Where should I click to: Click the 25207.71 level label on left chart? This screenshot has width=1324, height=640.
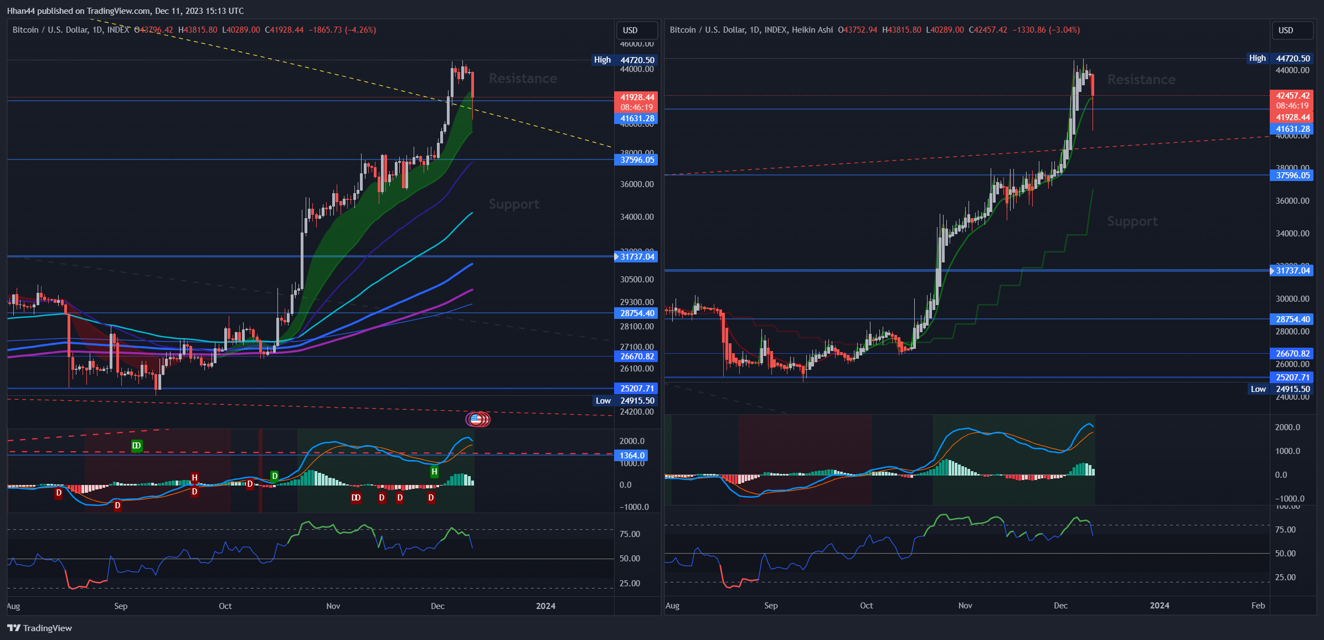(x=636, y=389)
